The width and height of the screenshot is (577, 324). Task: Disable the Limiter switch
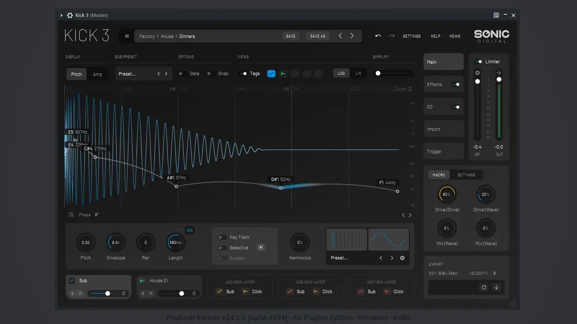coord(479,62)
